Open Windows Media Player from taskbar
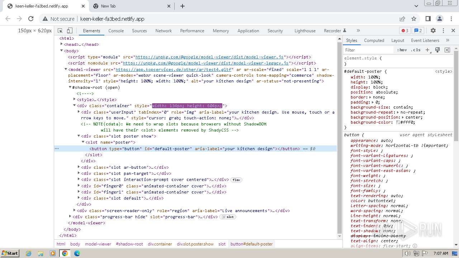Image resolution: width=459 pixels, height=258 pixels. 53,253
